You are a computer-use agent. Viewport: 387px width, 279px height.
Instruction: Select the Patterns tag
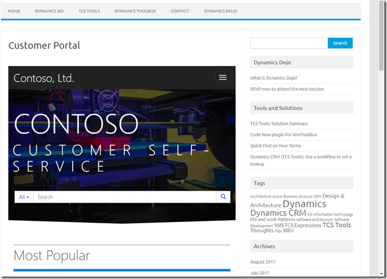286,220
